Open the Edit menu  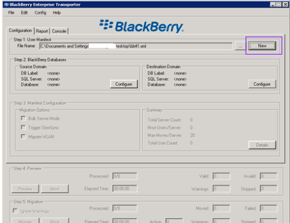(24, 13)
